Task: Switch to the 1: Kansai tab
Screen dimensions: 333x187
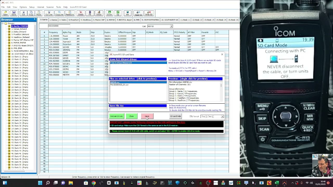Action: [x=53, y=20]
